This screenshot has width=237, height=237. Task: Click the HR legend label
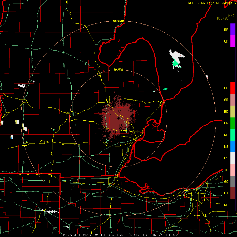226,123
